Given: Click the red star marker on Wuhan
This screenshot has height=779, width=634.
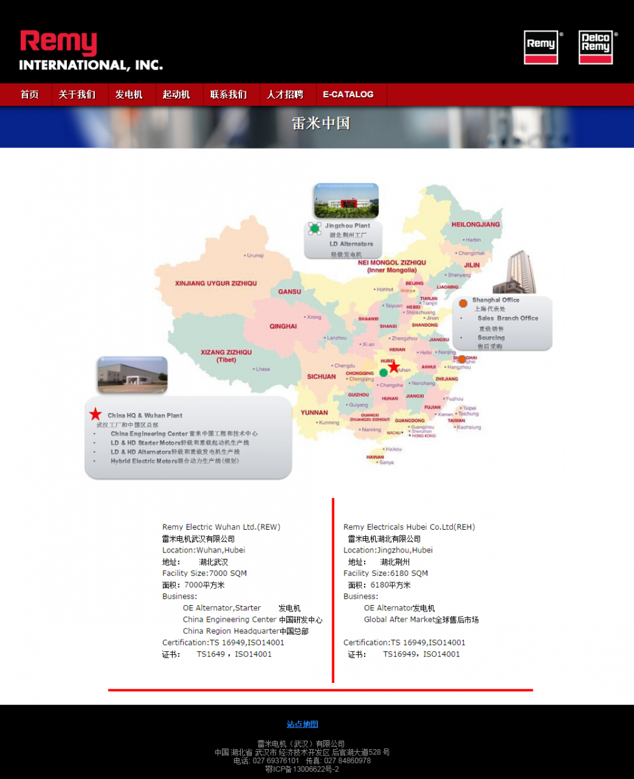Looking at the screenshot, I should click(x=394, y=367).
